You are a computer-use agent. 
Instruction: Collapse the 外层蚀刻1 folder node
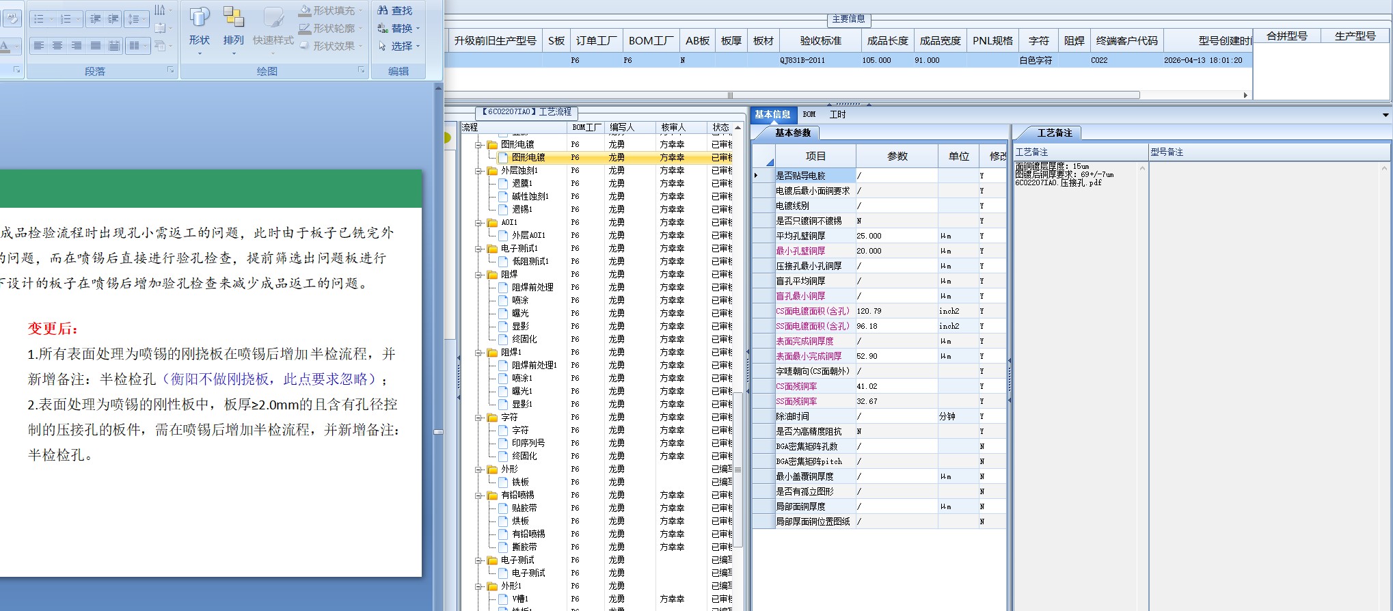coord(479,171)
